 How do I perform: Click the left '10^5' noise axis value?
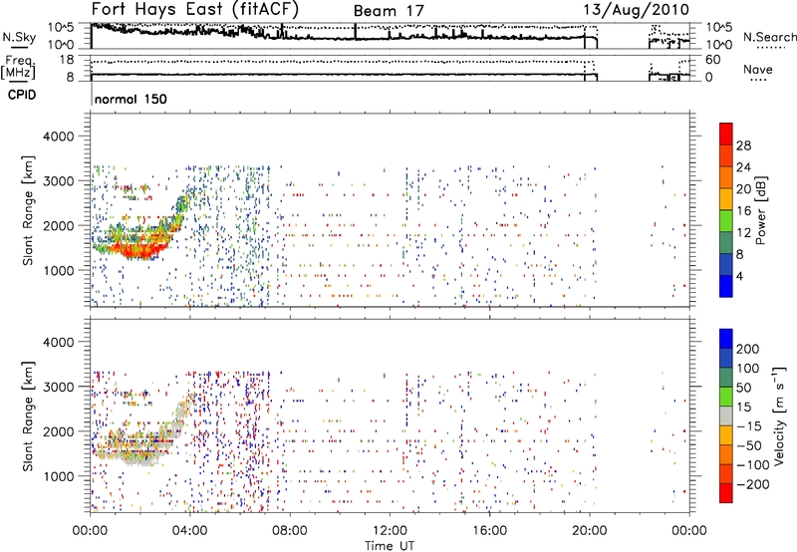61,27
